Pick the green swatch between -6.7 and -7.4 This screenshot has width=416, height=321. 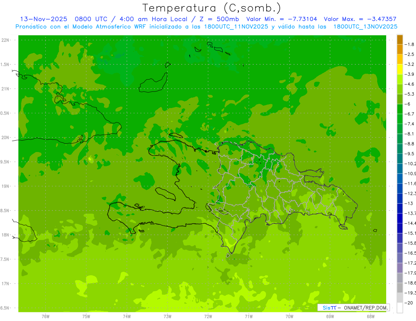[400, 119]
